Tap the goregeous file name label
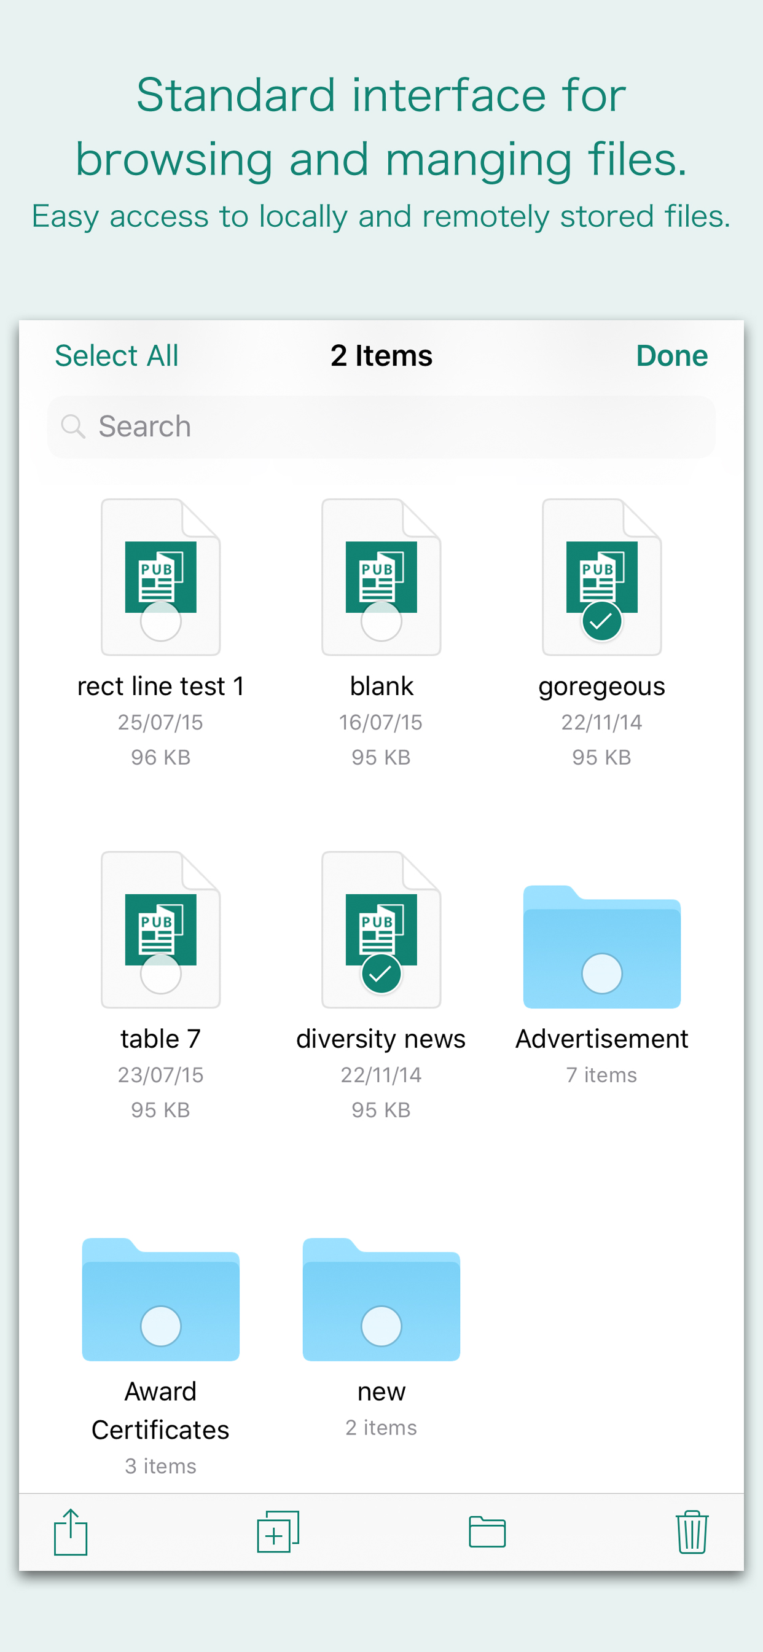Viewport: 763px width, 1652px height. [601, 686]
